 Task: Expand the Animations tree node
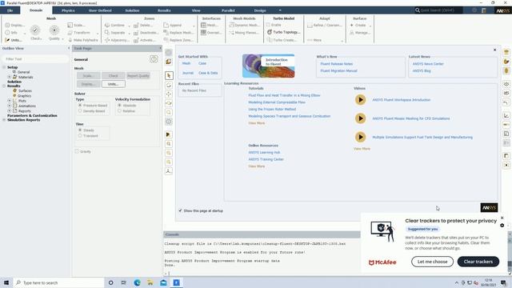[x=10, y=106]
